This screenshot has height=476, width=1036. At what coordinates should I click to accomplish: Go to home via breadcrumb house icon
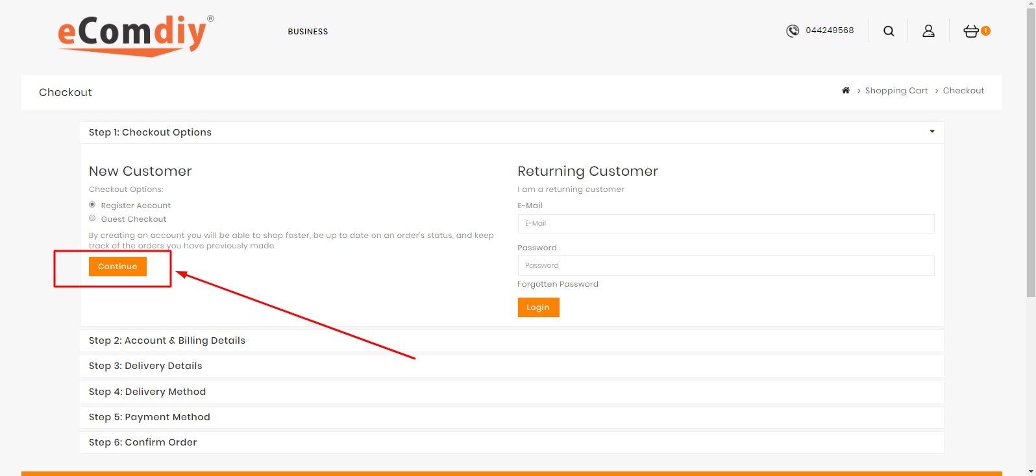(x=845, y=91)
